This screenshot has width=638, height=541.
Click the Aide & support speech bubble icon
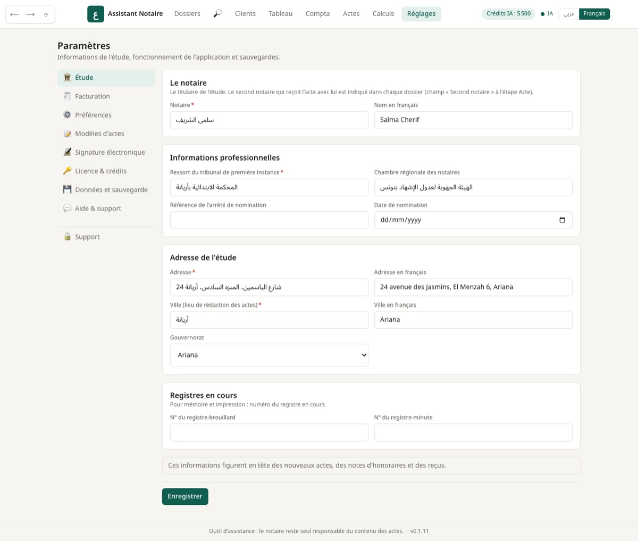point(67,208)
